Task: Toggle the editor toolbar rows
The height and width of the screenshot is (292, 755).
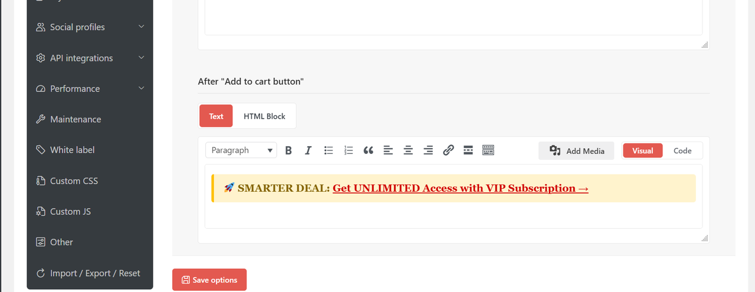Action: click(x=488, y=150)
